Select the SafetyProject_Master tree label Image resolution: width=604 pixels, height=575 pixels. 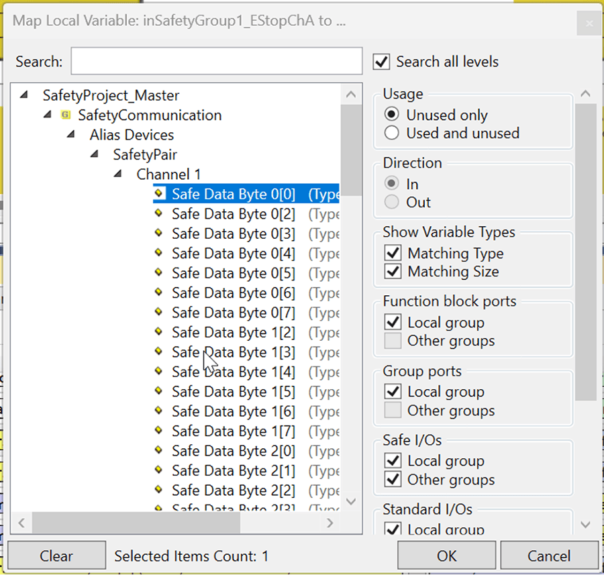[111, 95]
